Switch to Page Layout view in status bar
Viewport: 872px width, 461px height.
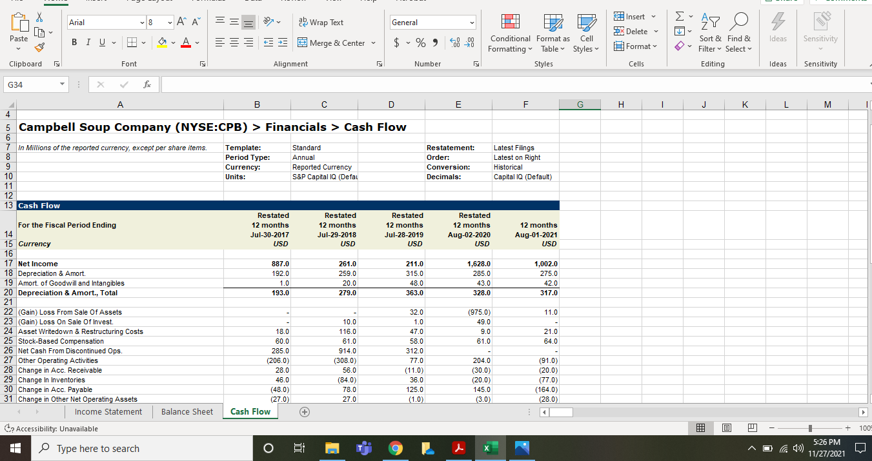click(x=726, y=428)
